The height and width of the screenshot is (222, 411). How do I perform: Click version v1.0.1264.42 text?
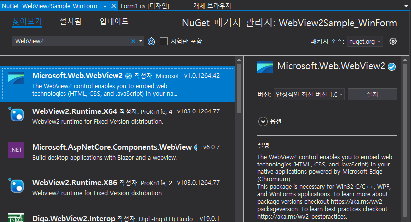click(x=202, y=76)
